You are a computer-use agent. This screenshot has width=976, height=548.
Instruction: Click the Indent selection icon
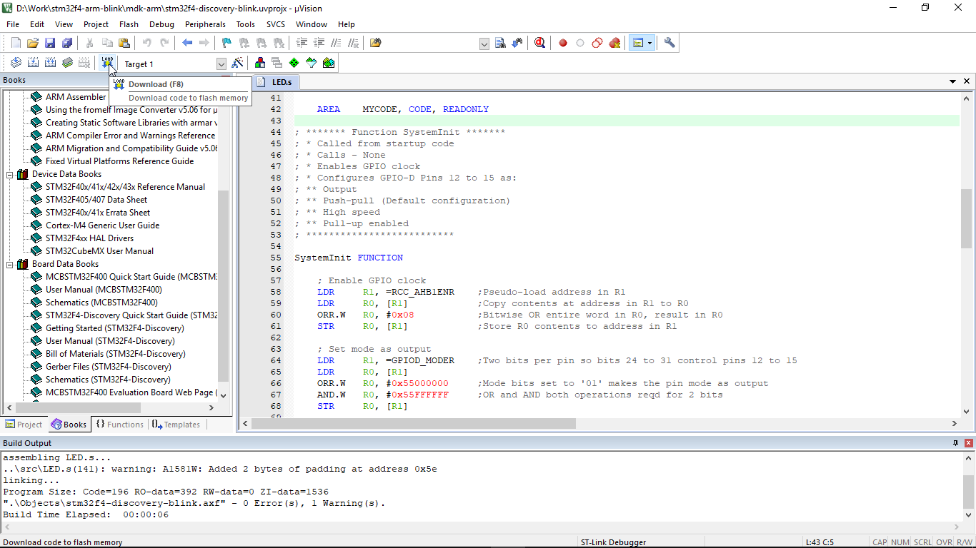coord(302,43)
